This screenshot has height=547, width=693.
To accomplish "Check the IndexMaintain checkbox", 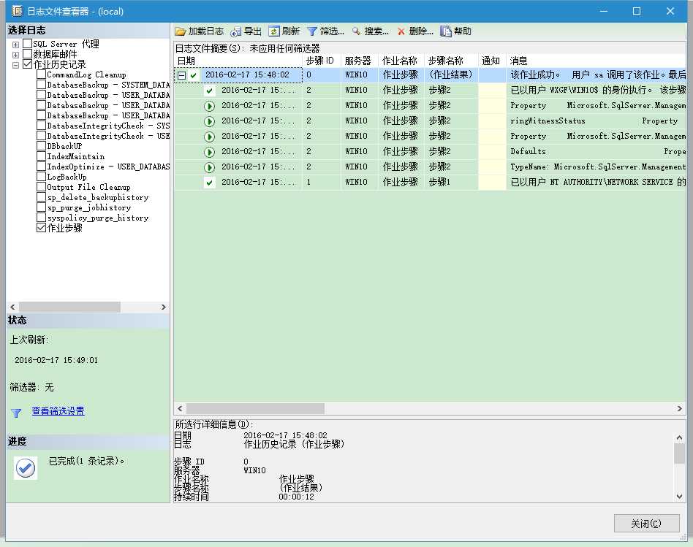I will [x=41, y=156].
